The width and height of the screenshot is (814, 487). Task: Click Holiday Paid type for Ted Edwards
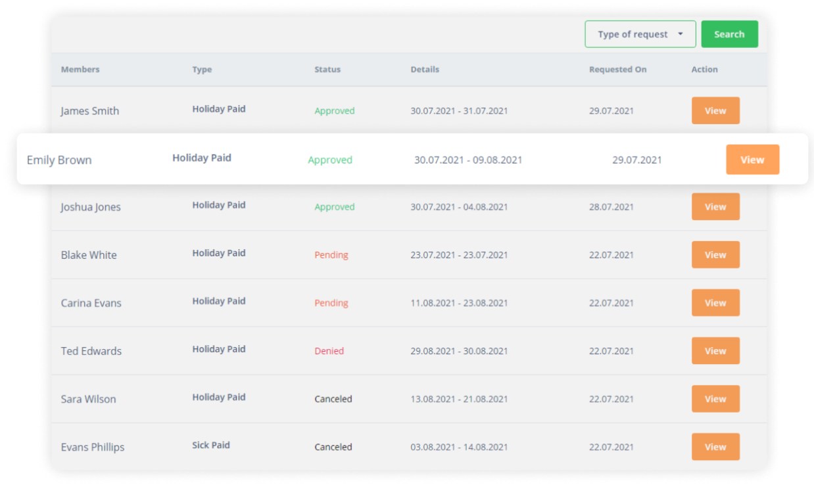point(219,349)
